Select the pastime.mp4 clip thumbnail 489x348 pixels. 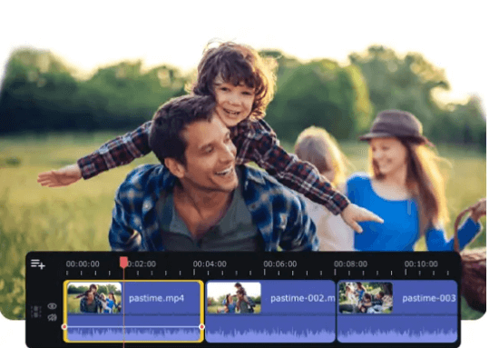click(x=94, y=298)
